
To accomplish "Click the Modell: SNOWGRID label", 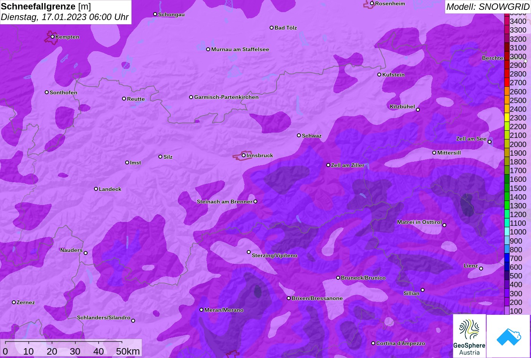I will (488, 7).
